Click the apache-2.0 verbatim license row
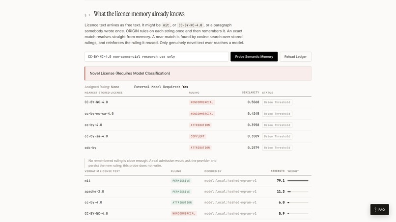This screenshot has width=396, height=222. coord(198,192)
